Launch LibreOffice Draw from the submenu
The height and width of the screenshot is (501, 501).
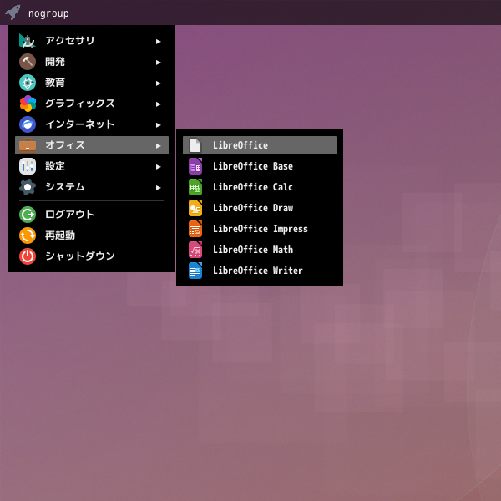point(260,208)
